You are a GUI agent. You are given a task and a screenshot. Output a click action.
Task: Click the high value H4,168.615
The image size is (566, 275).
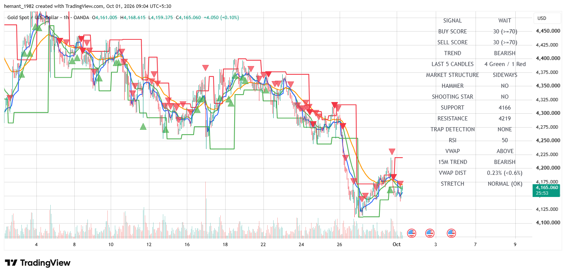click(133, 18)
